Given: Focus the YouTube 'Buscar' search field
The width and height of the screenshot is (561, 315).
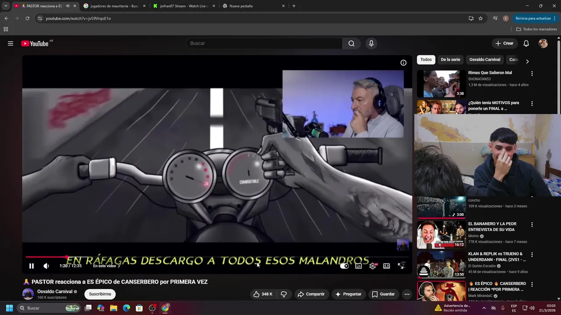Looking at the screenshot, I should coord(264,43).
